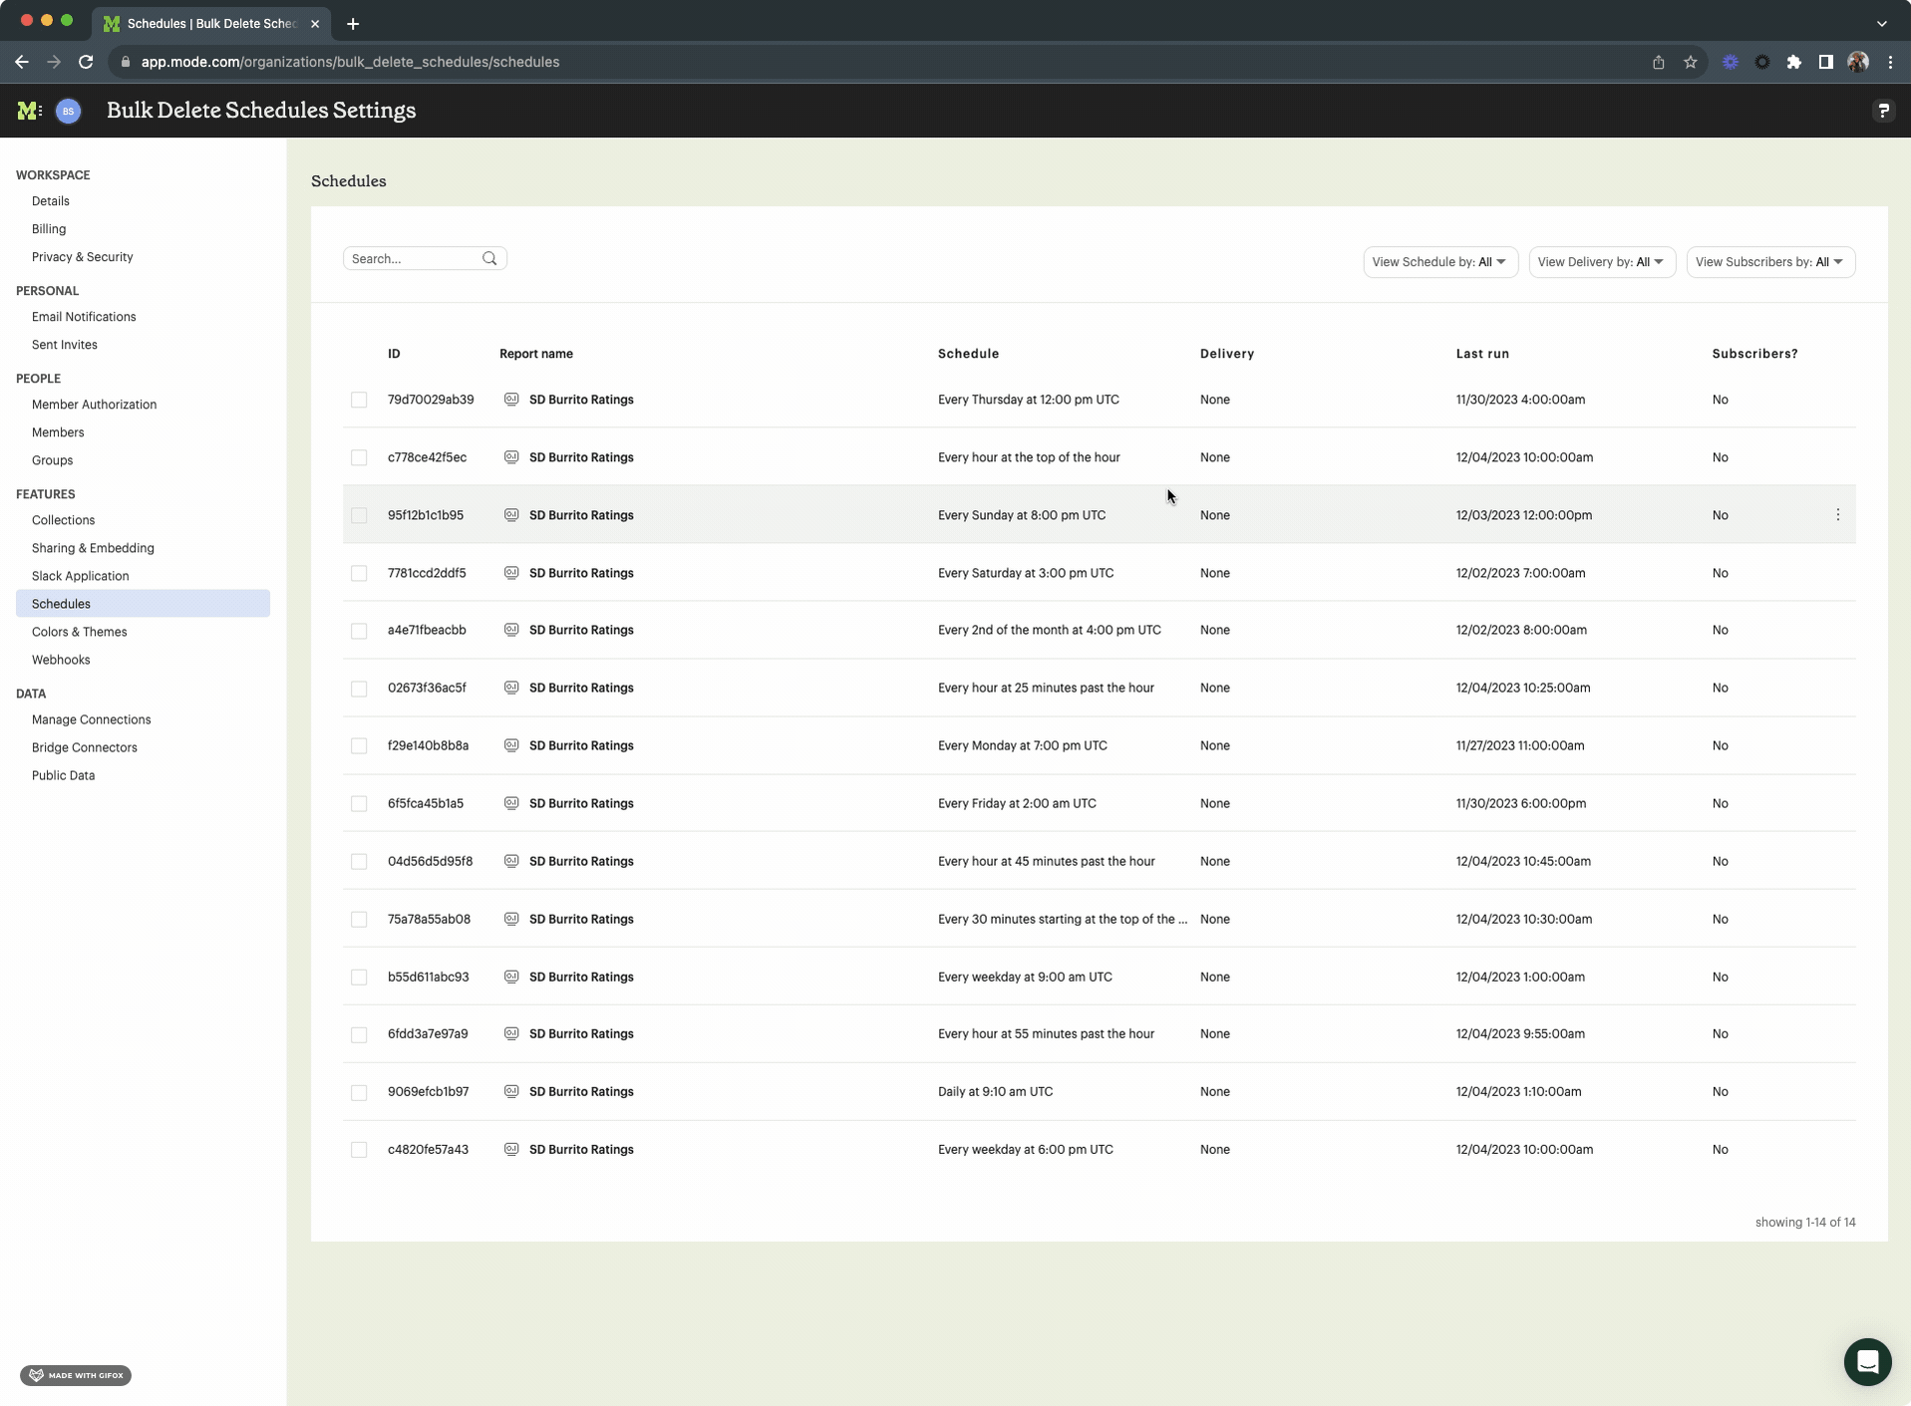Select the checkbox for schedule c4820fe57a43
Image resolution: width=1911 pixels, height=1406 pixels.
359,1150
